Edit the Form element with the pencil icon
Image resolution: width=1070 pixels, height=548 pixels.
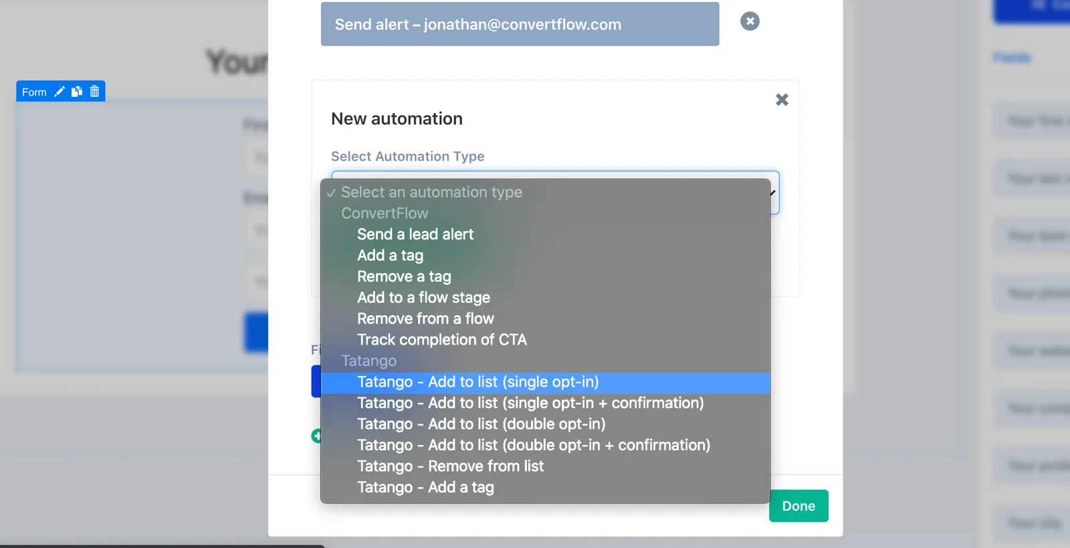click(60, 92)
